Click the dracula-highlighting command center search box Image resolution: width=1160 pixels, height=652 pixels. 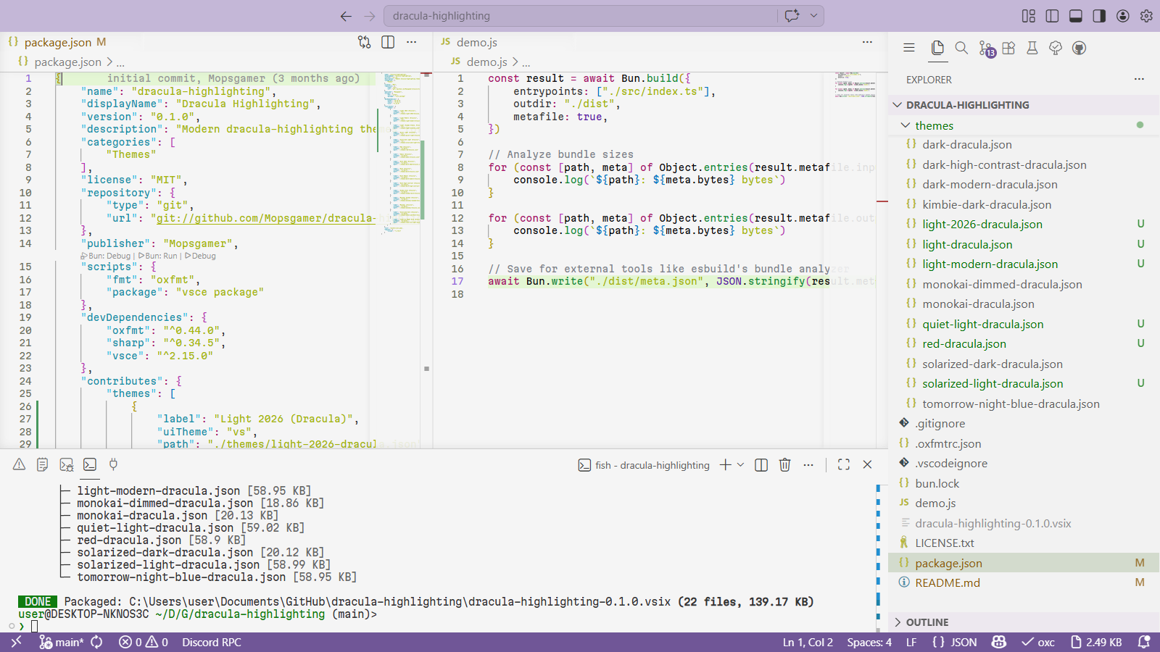pos(582,16)
